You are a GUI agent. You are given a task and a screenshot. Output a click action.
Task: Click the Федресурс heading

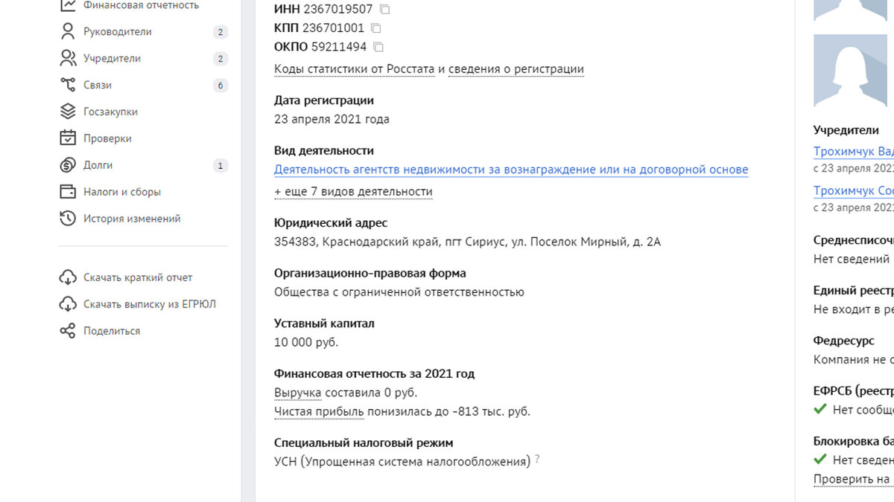coord(844,341)
